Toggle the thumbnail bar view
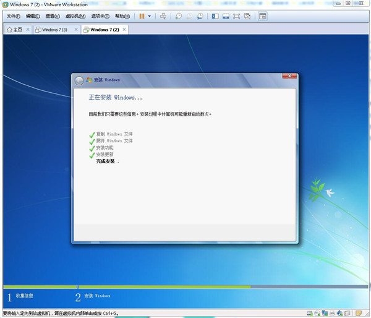371x318 pixels. (226, 16)
